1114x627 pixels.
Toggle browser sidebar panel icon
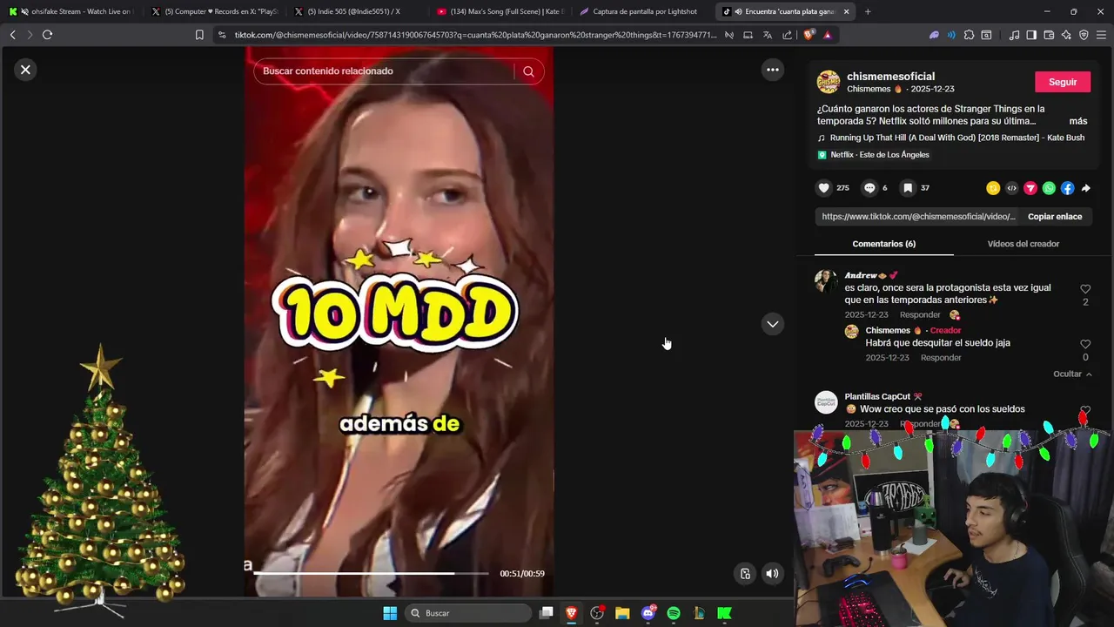pos(1031,35)
